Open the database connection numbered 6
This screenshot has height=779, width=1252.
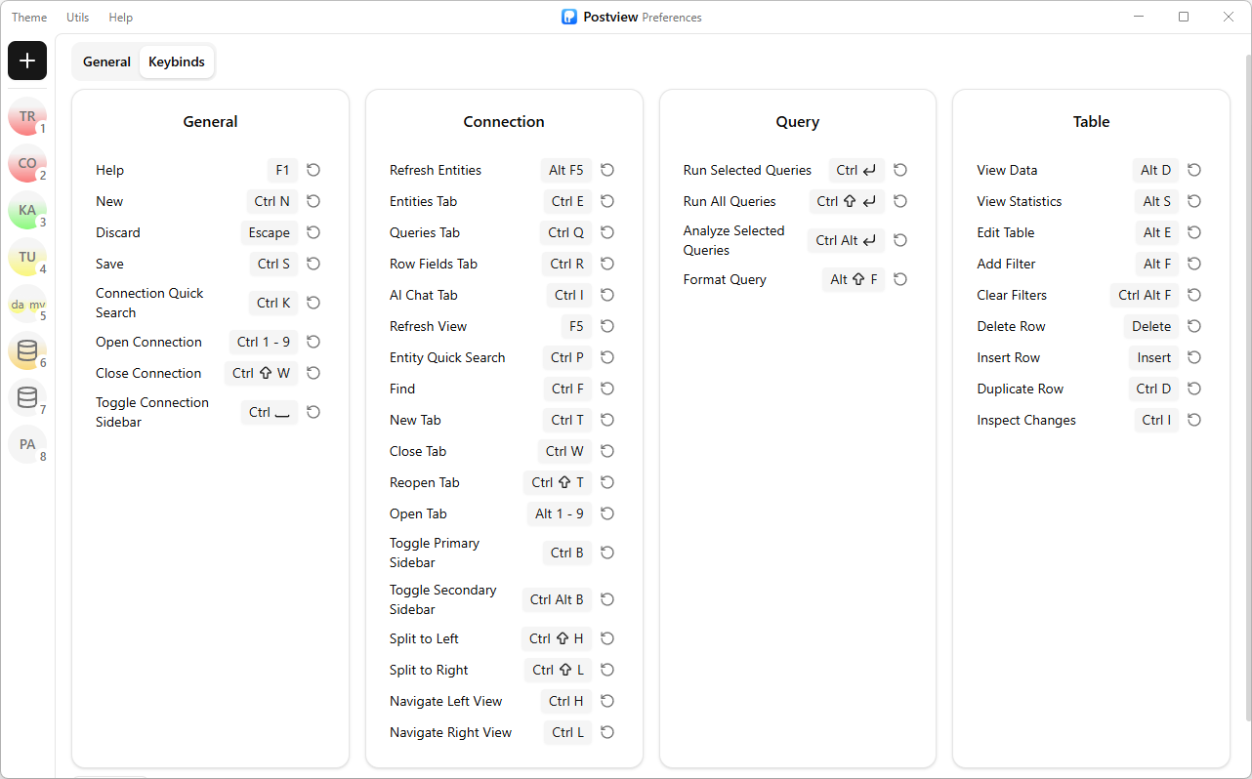[27, 350]
